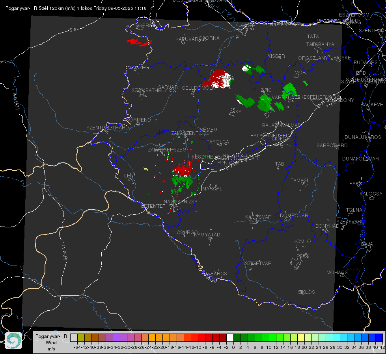Image resolution: width=386 pixels, height=354 pixels.
Task: Click the SOPRON city label
Action: coord(146,25)
